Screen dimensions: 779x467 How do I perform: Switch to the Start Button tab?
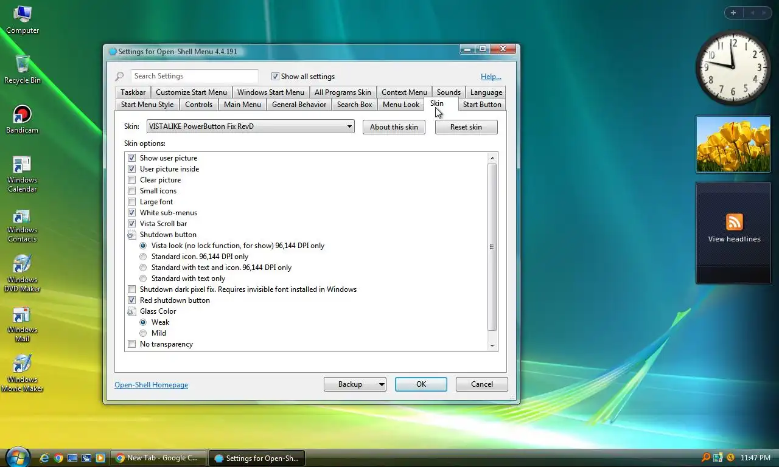[482, 105]
